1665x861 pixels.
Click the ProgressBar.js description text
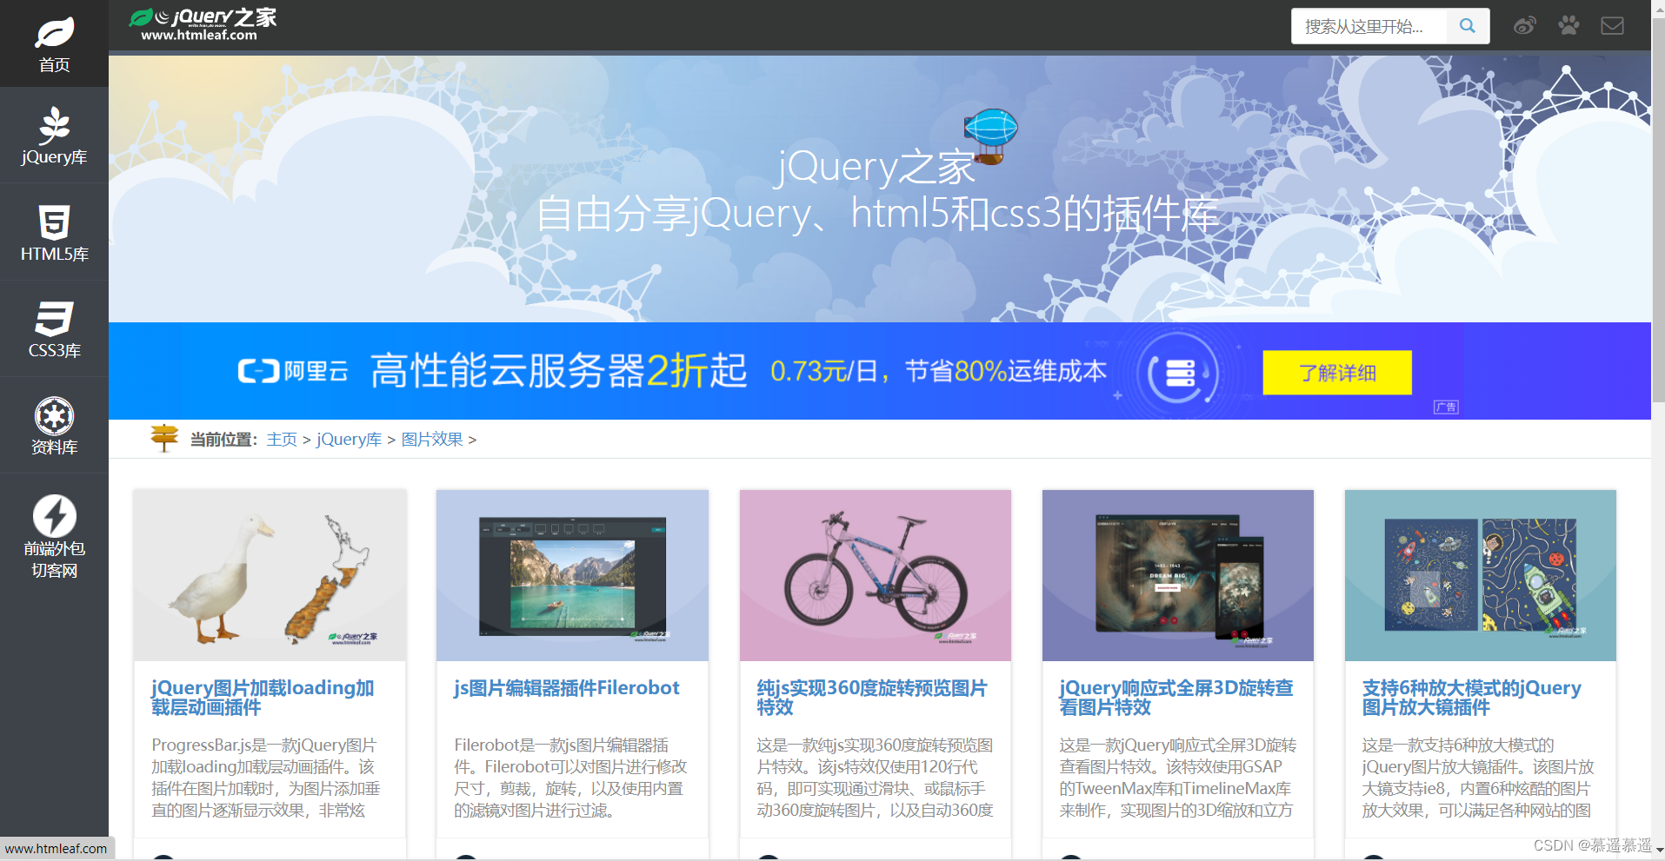266,778
